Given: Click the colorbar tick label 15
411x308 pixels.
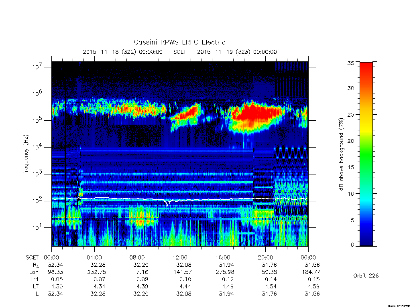Looking at the screenshot, I should 350,167.
